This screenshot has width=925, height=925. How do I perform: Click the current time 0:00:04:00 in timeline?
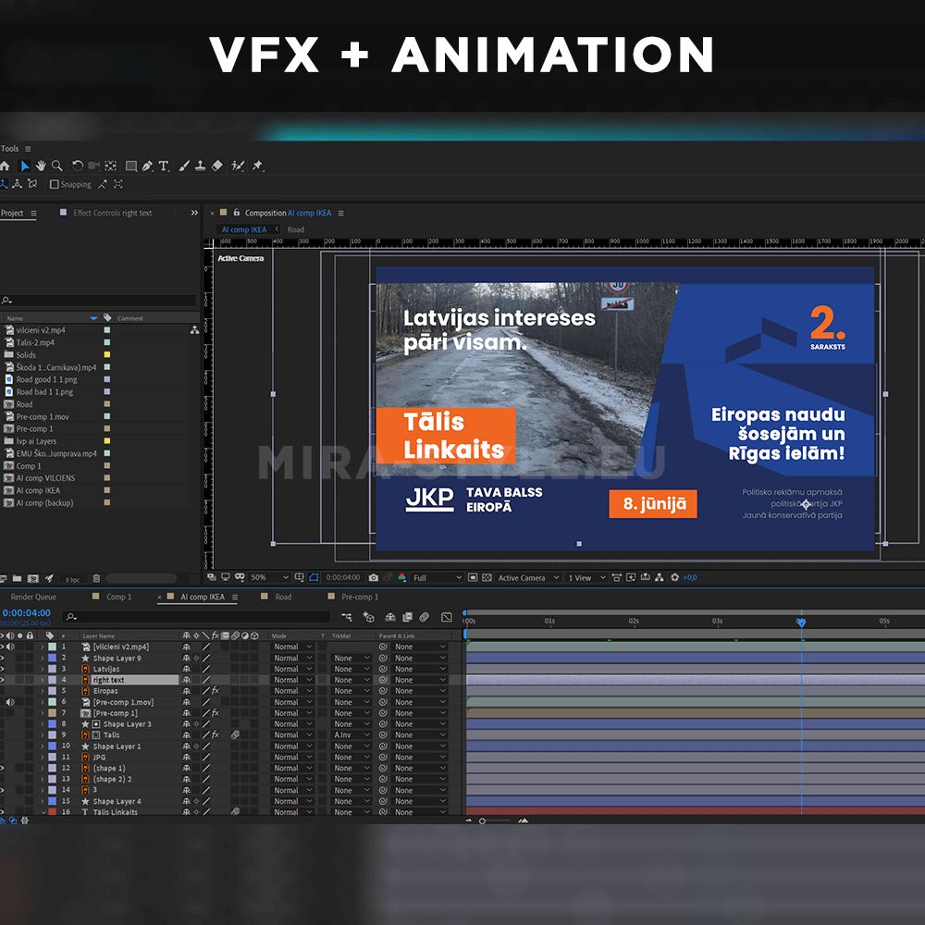[26, 613]
